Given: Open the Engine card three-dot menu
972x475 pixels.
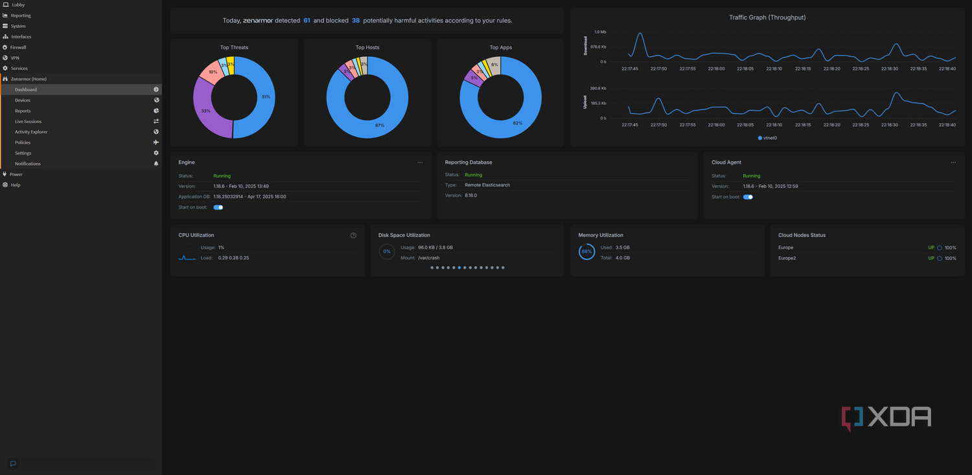Looking at the screenshot, I should pos(420,162).
